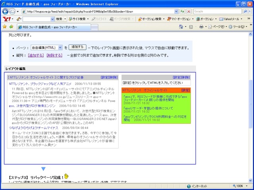The width and height of the screenshot is (254, 190).
Task: Click the Print icon in command bar
Action: click(202, 27)
